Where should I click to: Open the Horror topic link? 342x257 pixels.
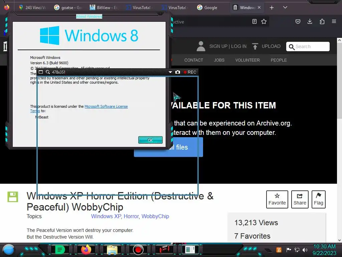coord(131,217)
